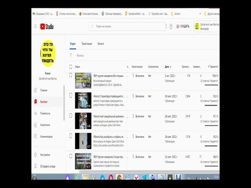251x188 pixels.
Task: Click the Монетизация column header
Action: pyautogui.click(x=137, y=67)
